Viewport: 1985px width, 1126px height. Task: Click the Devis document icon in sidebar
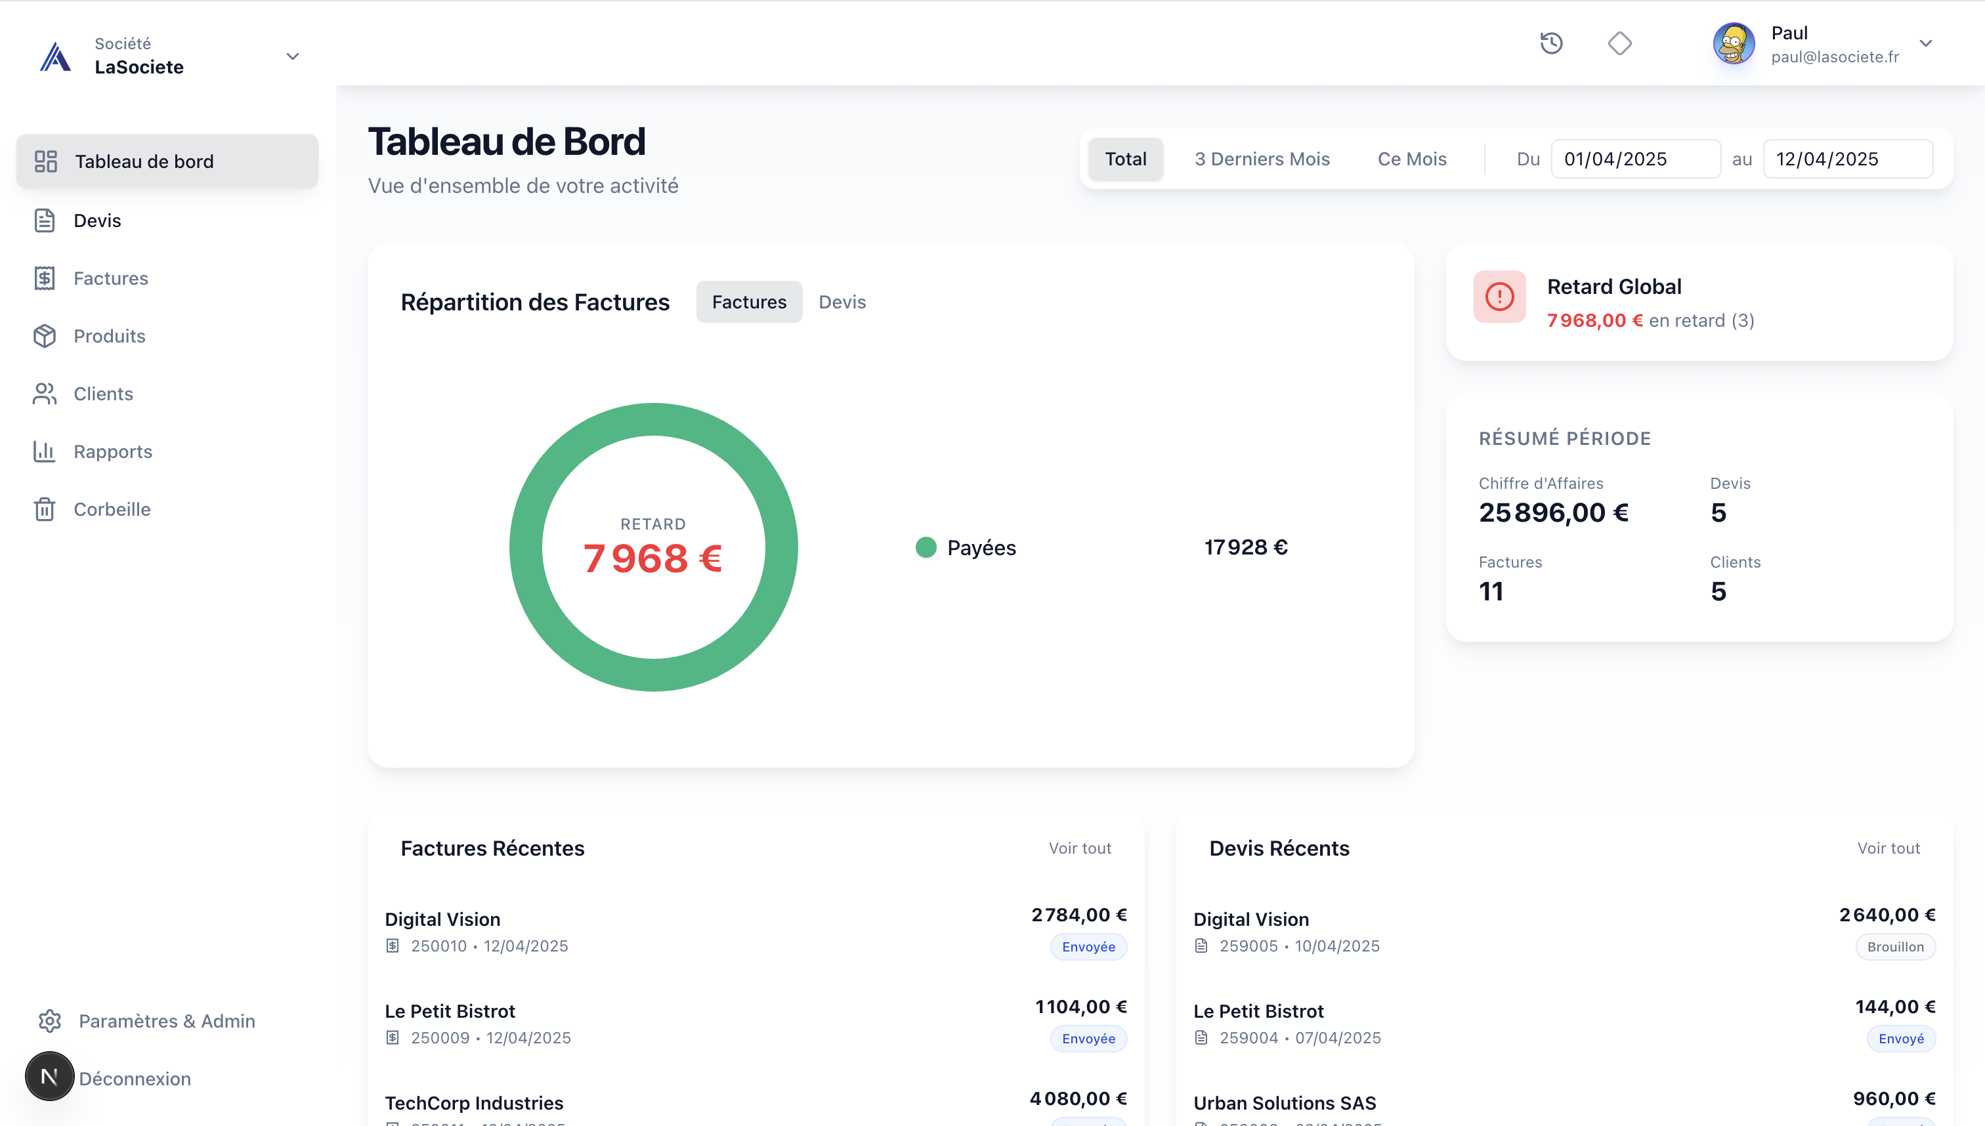pyautogui.click(x=45, y=220)
